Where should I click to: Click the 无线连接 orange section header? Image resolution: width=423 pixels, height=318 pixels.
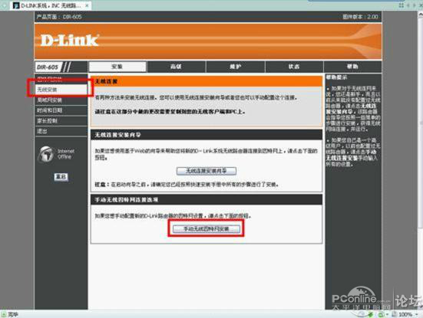pos(207,81)
